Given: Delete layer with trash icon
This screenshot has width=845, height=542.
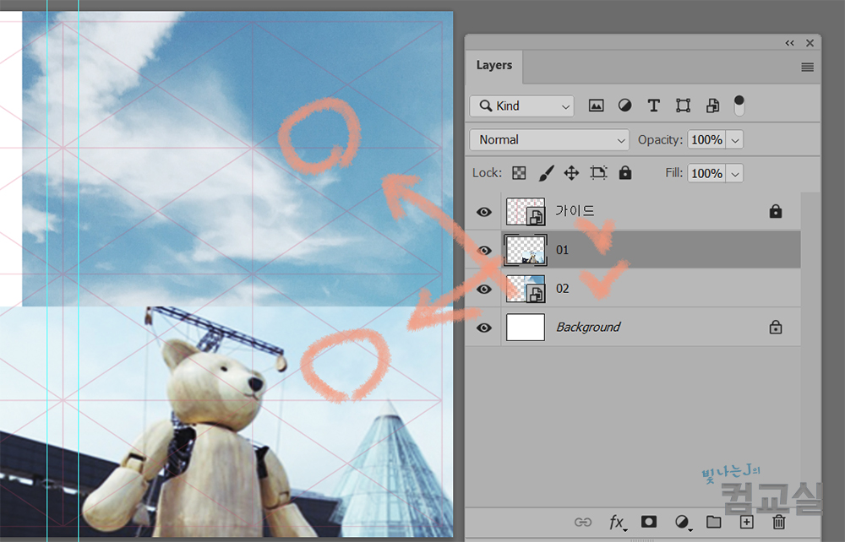Looking at the screenshot, I should coord(779,522).
